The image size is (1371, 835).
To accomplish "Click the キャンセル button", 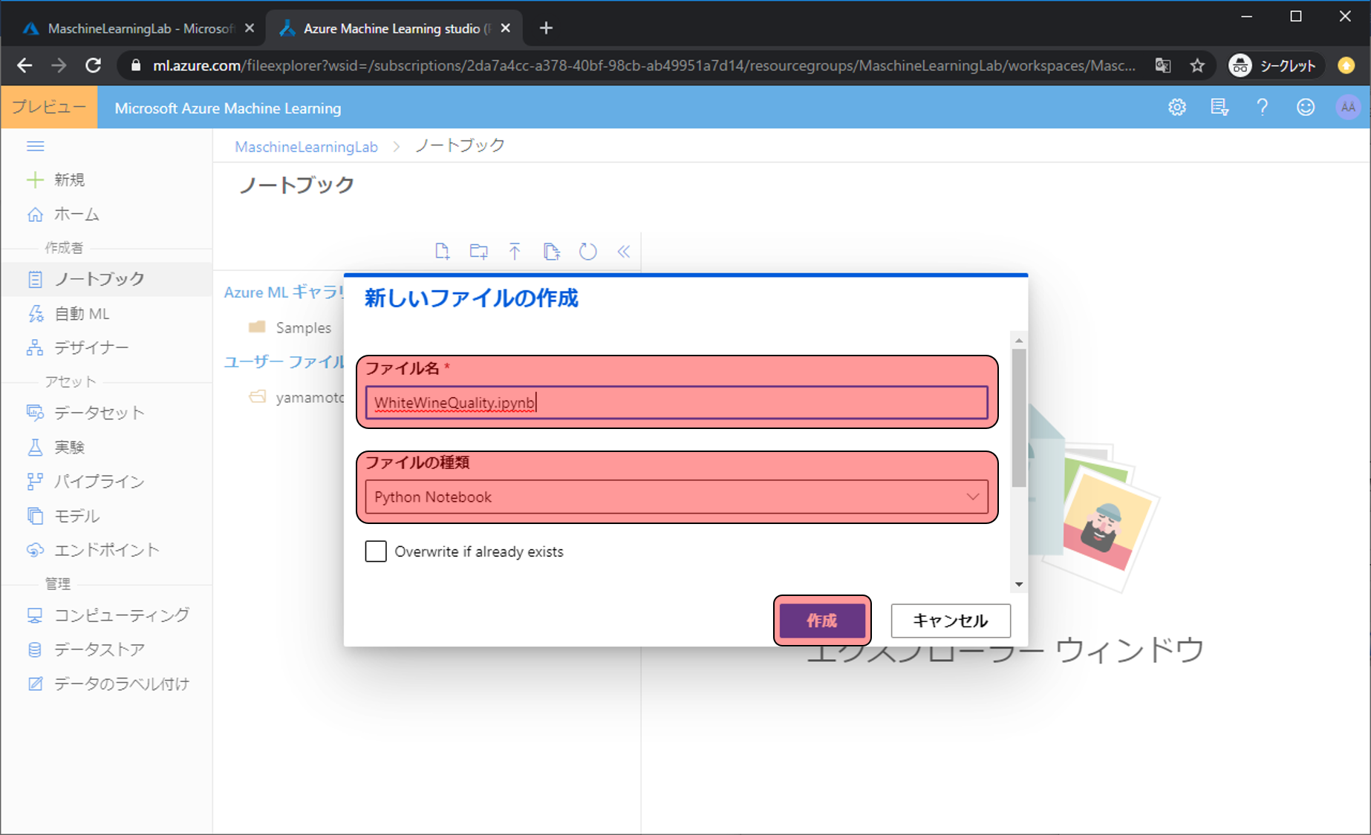I will coord(950,620).
